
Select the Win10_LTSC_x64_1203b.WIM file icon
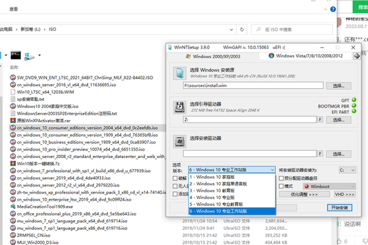(x=13, y=92)
